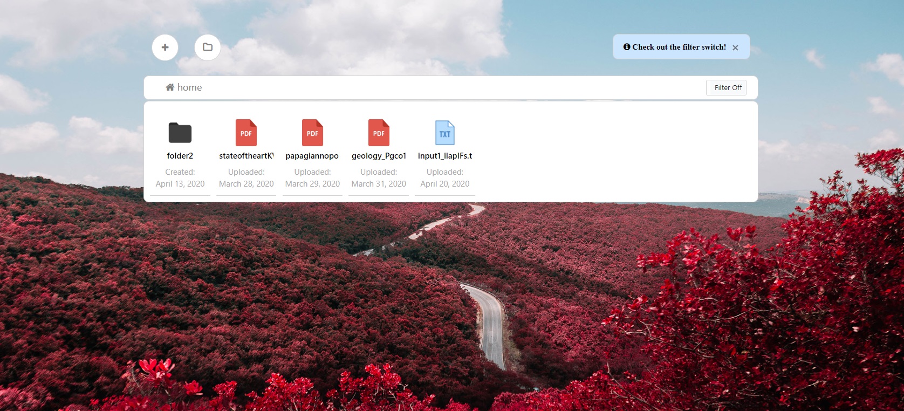Click the April 13, 2020 created date

pyautogui.click(x=180, y=184)
